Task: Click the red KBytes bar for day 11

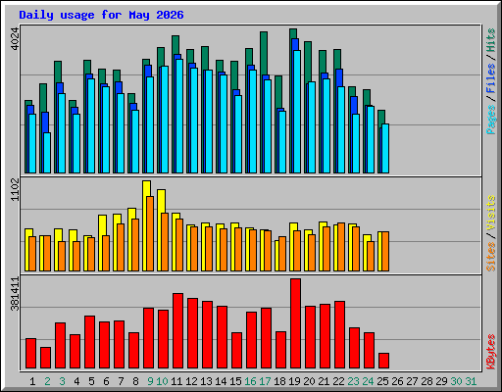Action: tap(177, 330)
